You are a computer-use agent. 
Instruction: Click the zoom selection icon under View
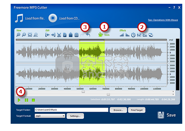click(36, 35)
